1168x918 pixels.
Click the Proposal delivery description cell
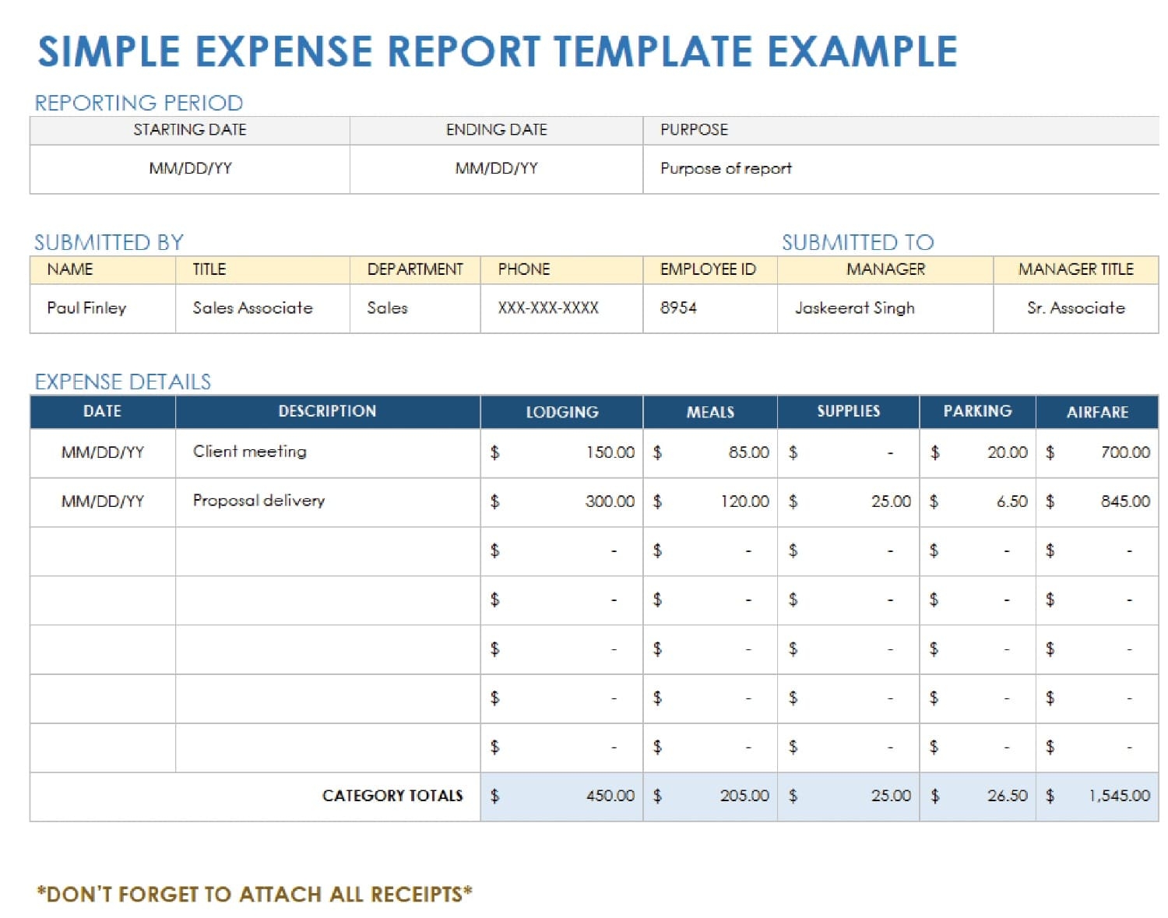click(259, 501)
